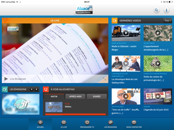Show previous émission with left arrow
This screenshot has width=174, height=130.
pos(32,89)
